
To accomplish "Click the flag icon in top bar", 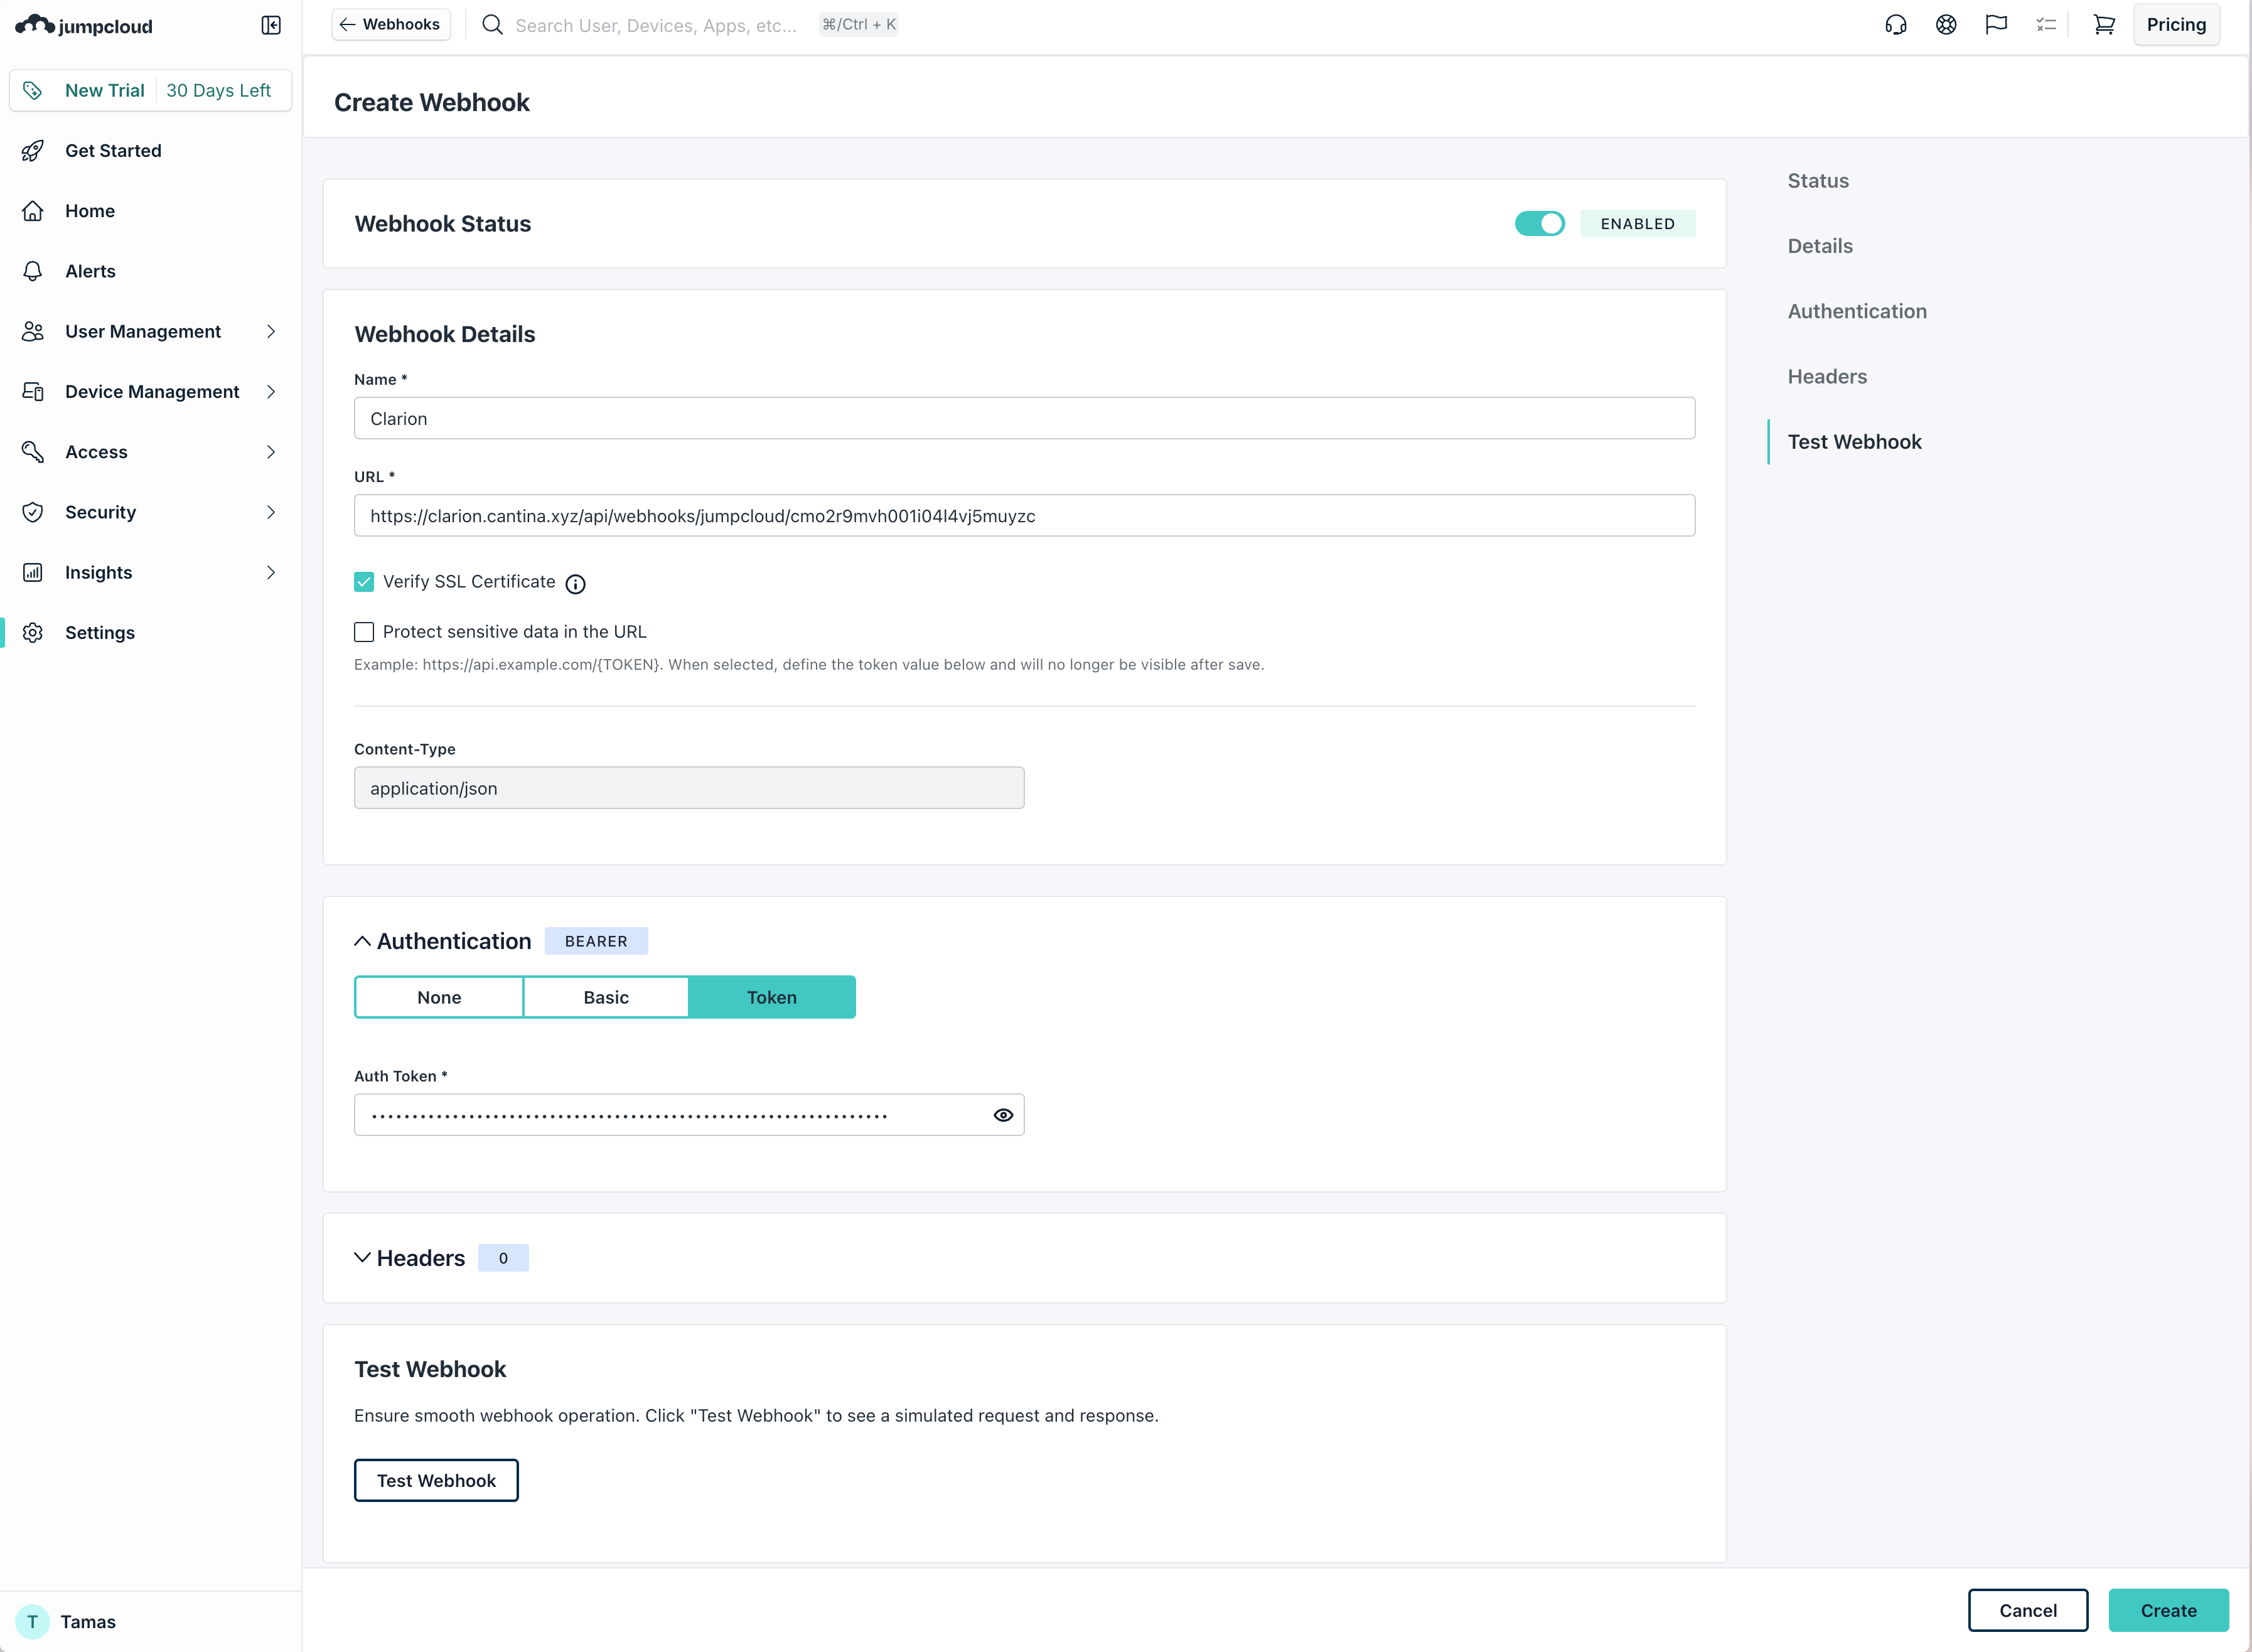I will point(1996,25).
